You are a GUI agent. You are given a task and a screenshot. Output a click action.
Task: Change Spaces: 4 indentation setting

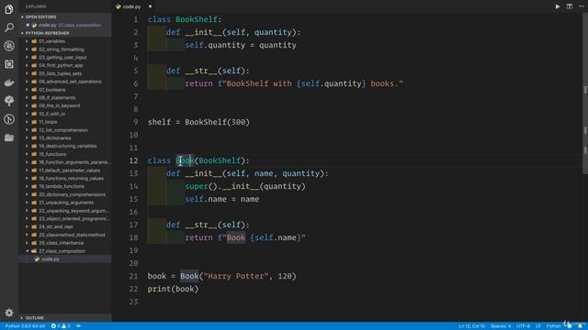[x=501, y=326]
